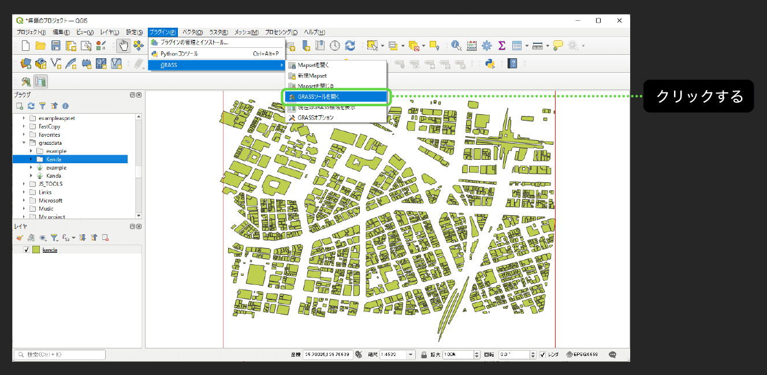Close the Browser panel
This screenshot has height=375, width=767.
point(139,95)
